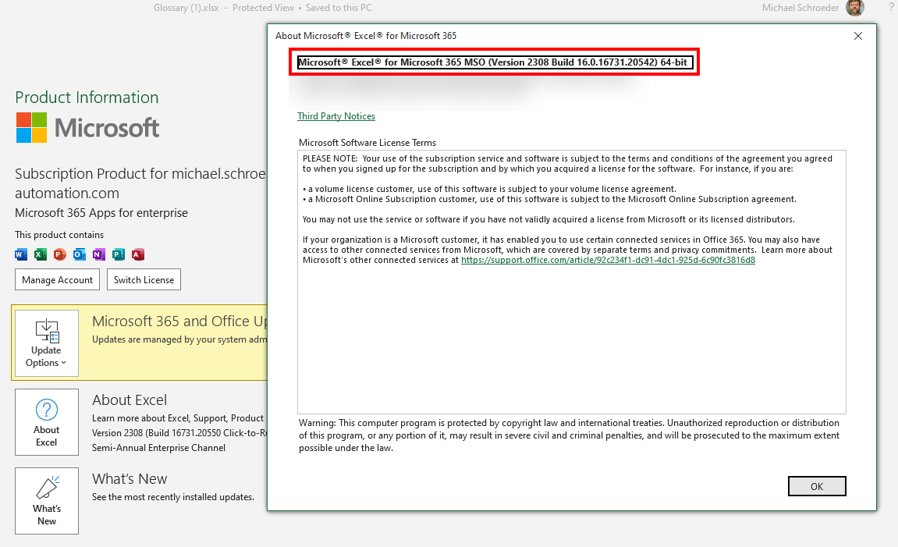This screenshot has height=547, width=898.
Task: Click the Switch License button
Action: click(x=144, y=279)
